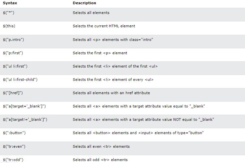This screenshot has height=163, width=245.
Task: Click the $("ul li:first") syntax entry
Action: (x=15, y=66)
